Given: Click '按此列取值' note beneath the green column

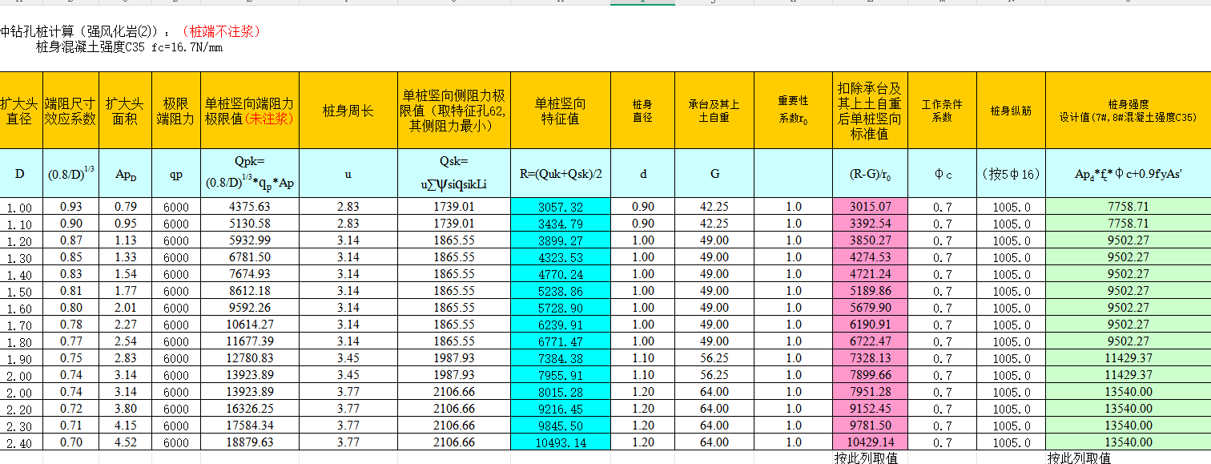Looking at the screenshot, I should pyautogui.click(x=1079, y=458).
